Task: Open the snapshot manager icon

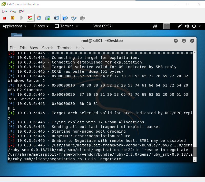Action: tap(56, 18)
